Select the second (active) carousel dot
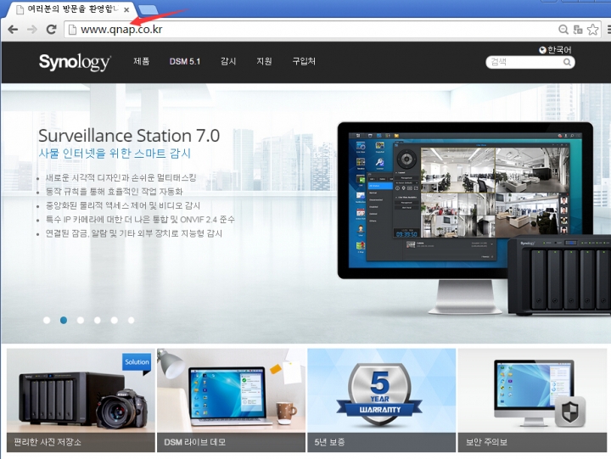 (64, 321)
